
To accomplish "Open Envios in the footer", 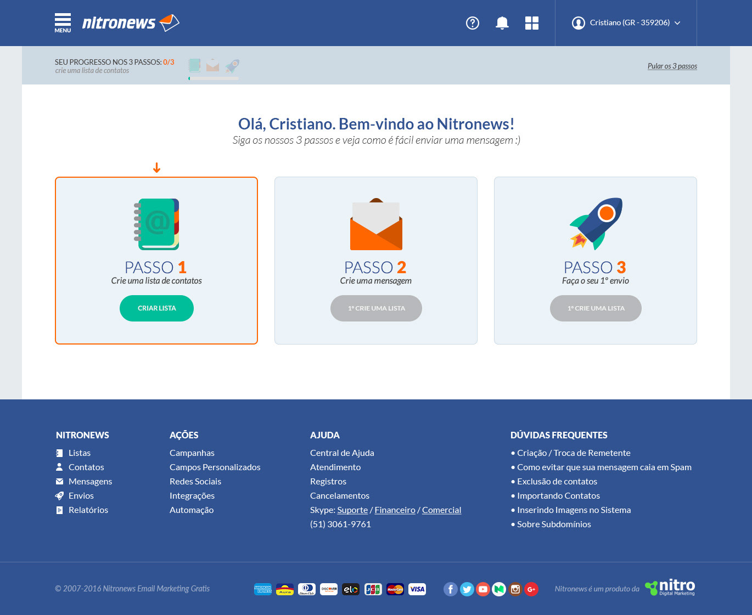I will coord(81,495).
